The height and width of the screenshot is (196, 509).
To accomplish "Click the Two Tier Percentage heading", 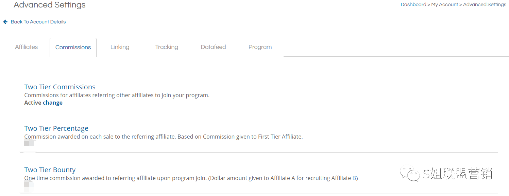I will coord(56,128).
